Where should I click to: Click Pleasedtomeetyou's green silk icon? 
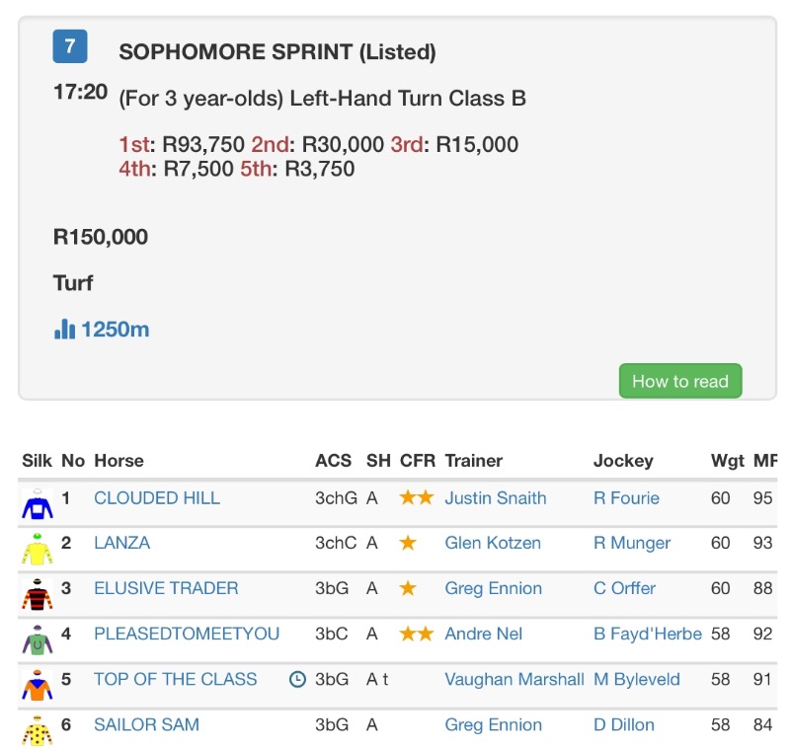pyautogui.click(x=38, y=639)
